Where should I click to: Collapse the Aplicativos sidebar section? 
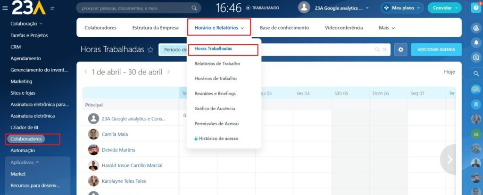pyautogui.click(x=25, y=162)
